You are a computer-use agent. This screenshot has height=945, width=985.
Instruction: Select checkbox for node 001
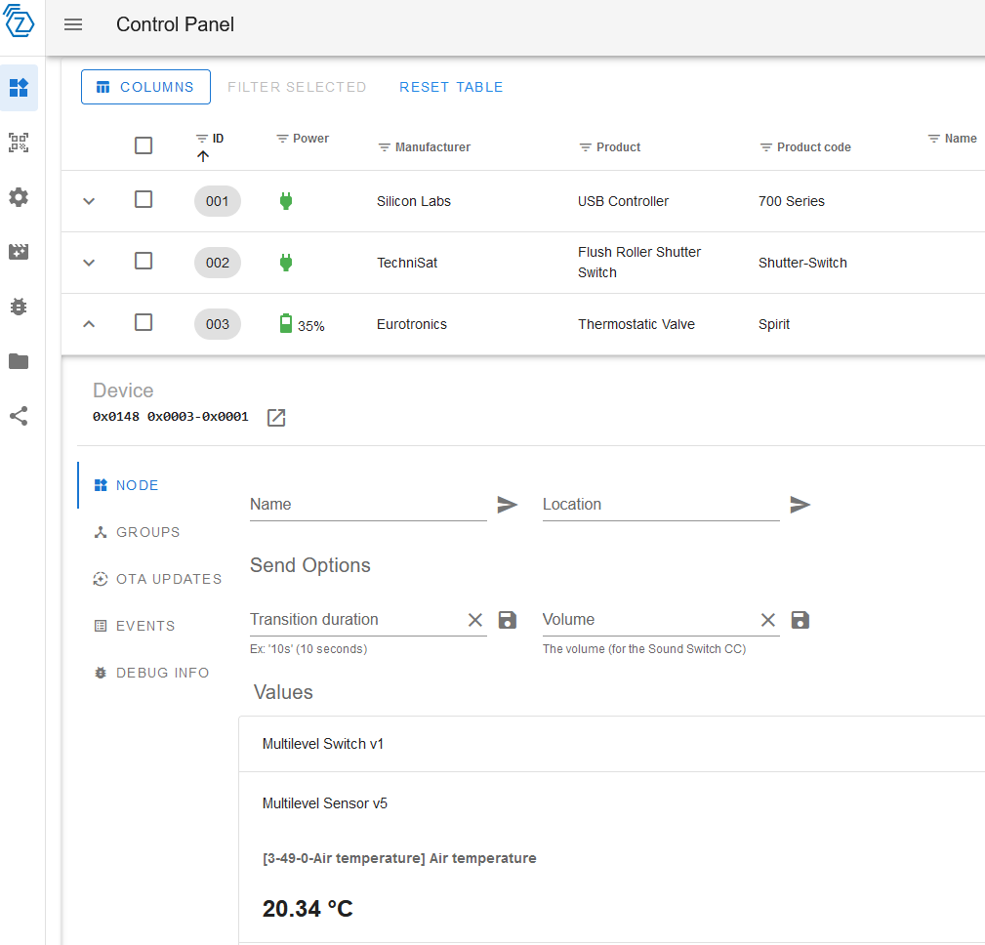[144, 199]
